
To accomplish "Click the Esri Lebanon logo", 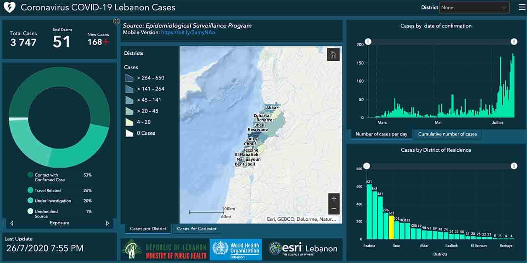I will [x=303, y=249].
